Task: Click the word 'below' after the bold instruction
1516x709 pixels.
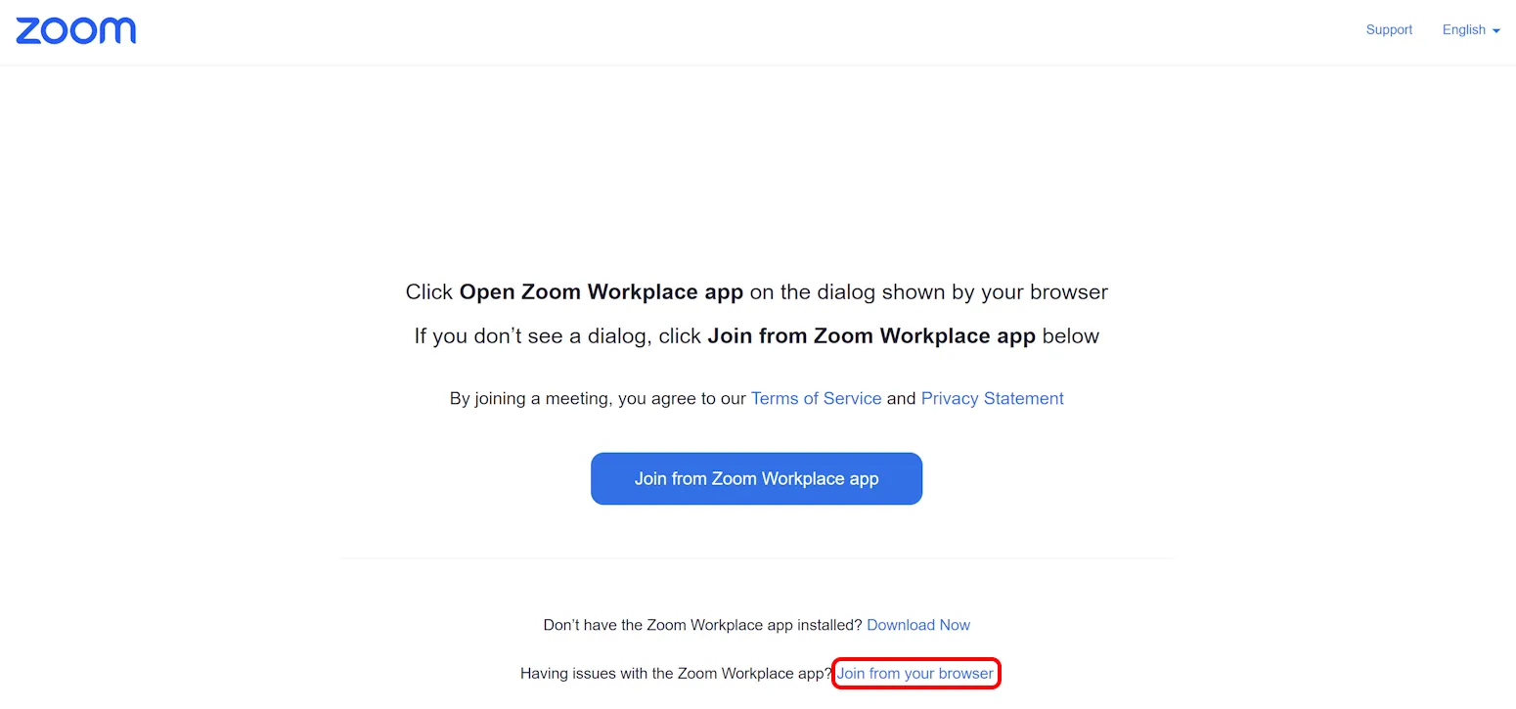Action: point(1070,336)
